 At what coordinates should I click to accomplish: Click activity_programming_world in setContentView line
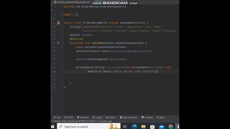(130, 51)
